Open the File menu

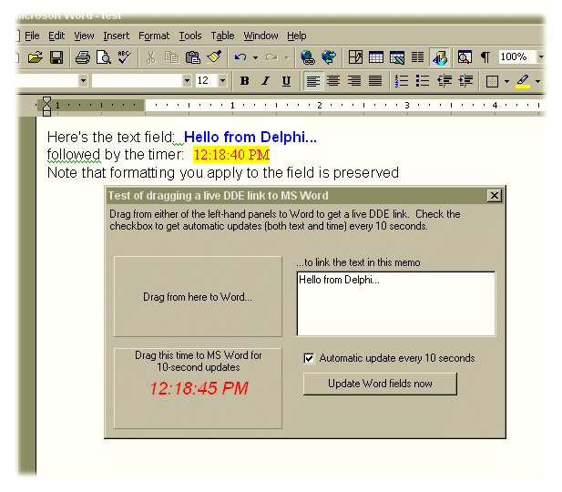click(32, 36)
